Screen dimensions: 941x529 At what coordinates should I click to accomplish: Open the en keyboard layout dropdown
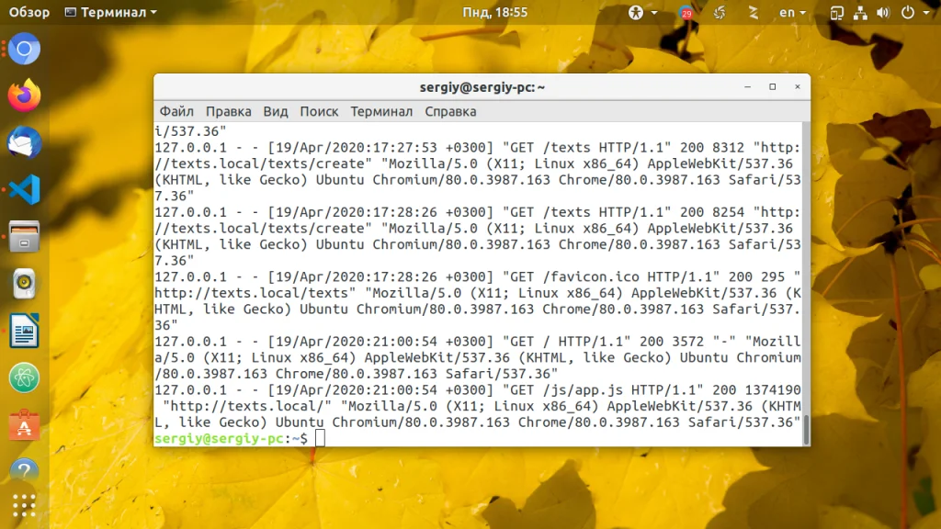pyautogui.click(x=792, y=13)
